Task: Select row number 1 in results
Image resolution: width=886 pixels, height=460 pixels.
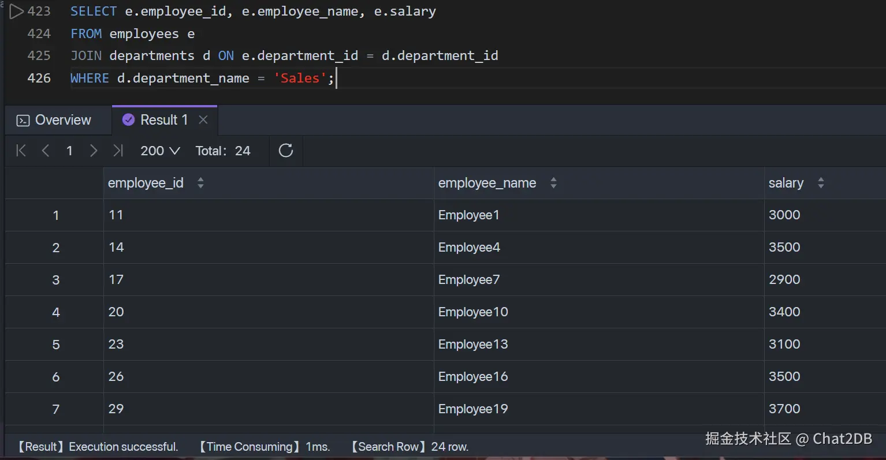Action: [55, 215]
